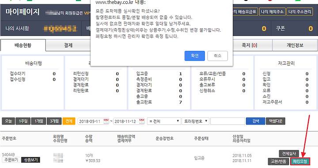Screen dimensions: 318x168
Task: Open calendar for start date 2018-05-11
Action: point(106,121)
